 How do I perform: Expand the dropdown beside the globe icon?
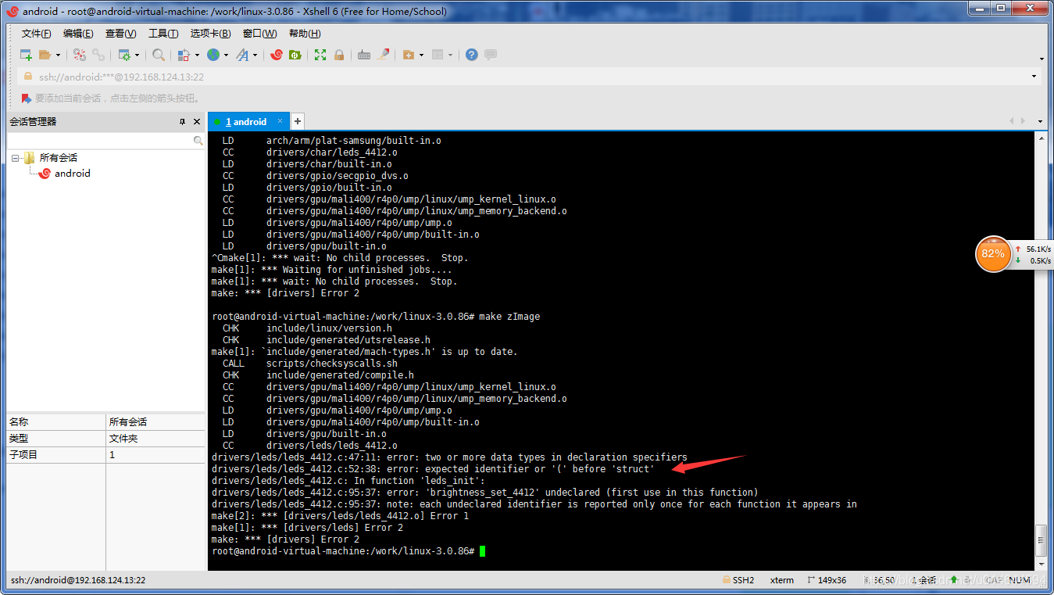[x=226, y=55]
